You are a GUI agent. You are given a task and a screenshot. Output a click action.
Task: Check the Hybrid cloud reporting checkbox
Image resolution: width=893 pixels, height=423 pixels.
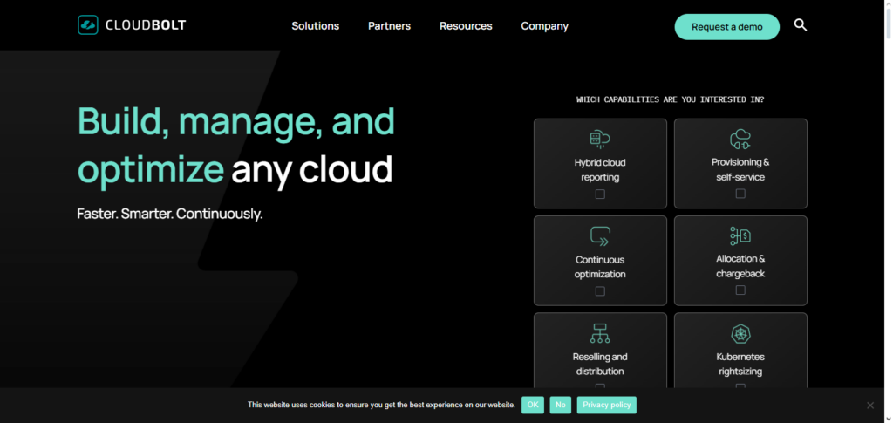point(600,194)
